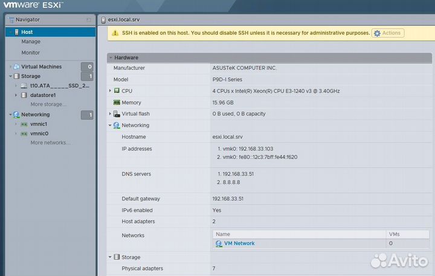The height and width of the screenshot is (276, 435).
Task: Select vmnic1 in Navigator
Action: [39, 124]
